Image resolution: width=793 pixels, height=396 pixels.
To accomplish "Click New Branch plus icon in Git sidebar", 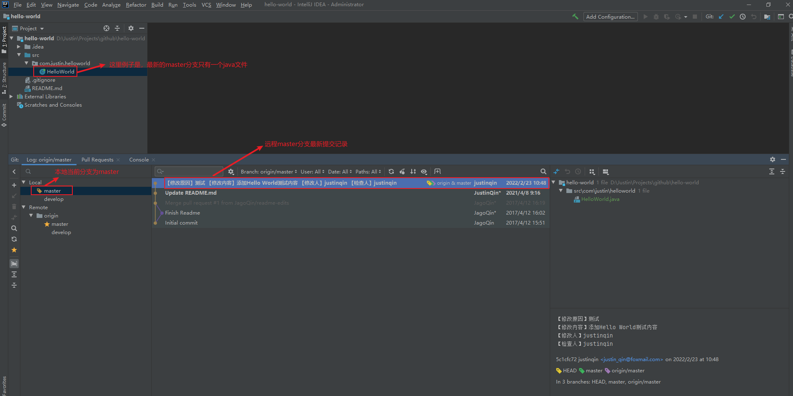I will [x=14, y=185].
